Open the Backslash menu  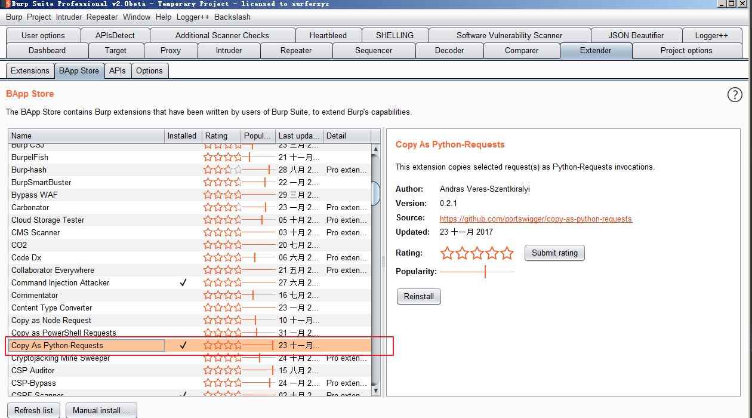pyautogui.click(x=232, y=17)
